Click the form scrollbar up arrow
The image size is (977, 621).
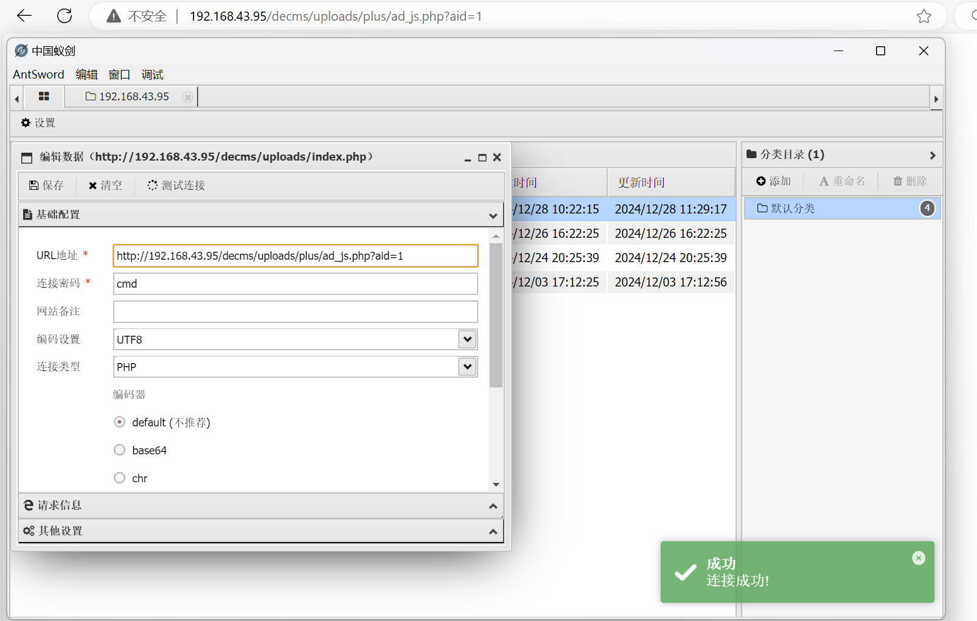(496, 235)
